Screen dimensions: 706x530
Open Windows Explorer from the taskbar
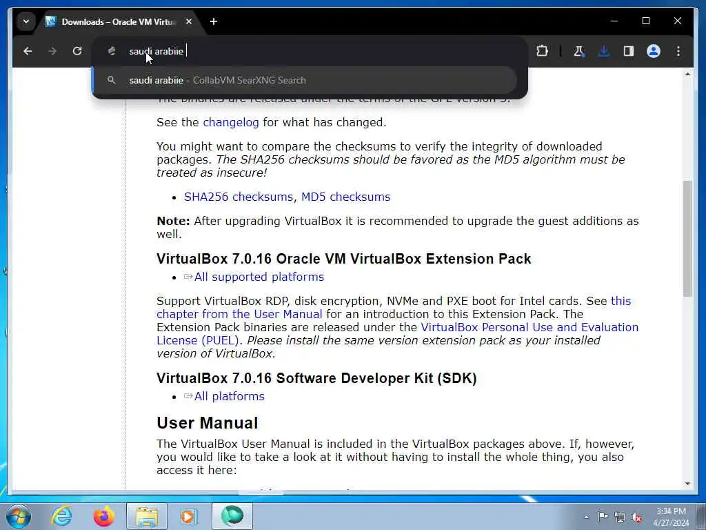[147, 516]
